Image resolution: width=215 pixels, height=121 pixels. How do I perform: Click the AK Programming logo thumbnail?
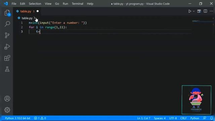tap(197, 100)
